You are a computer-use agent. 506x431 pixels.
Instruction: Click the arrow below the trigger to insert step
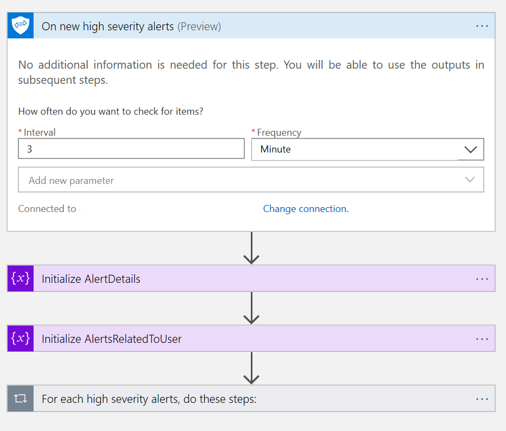click(x=251, y=249)
